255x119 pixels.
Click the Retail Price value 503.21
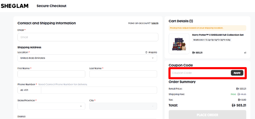point(241,89)
